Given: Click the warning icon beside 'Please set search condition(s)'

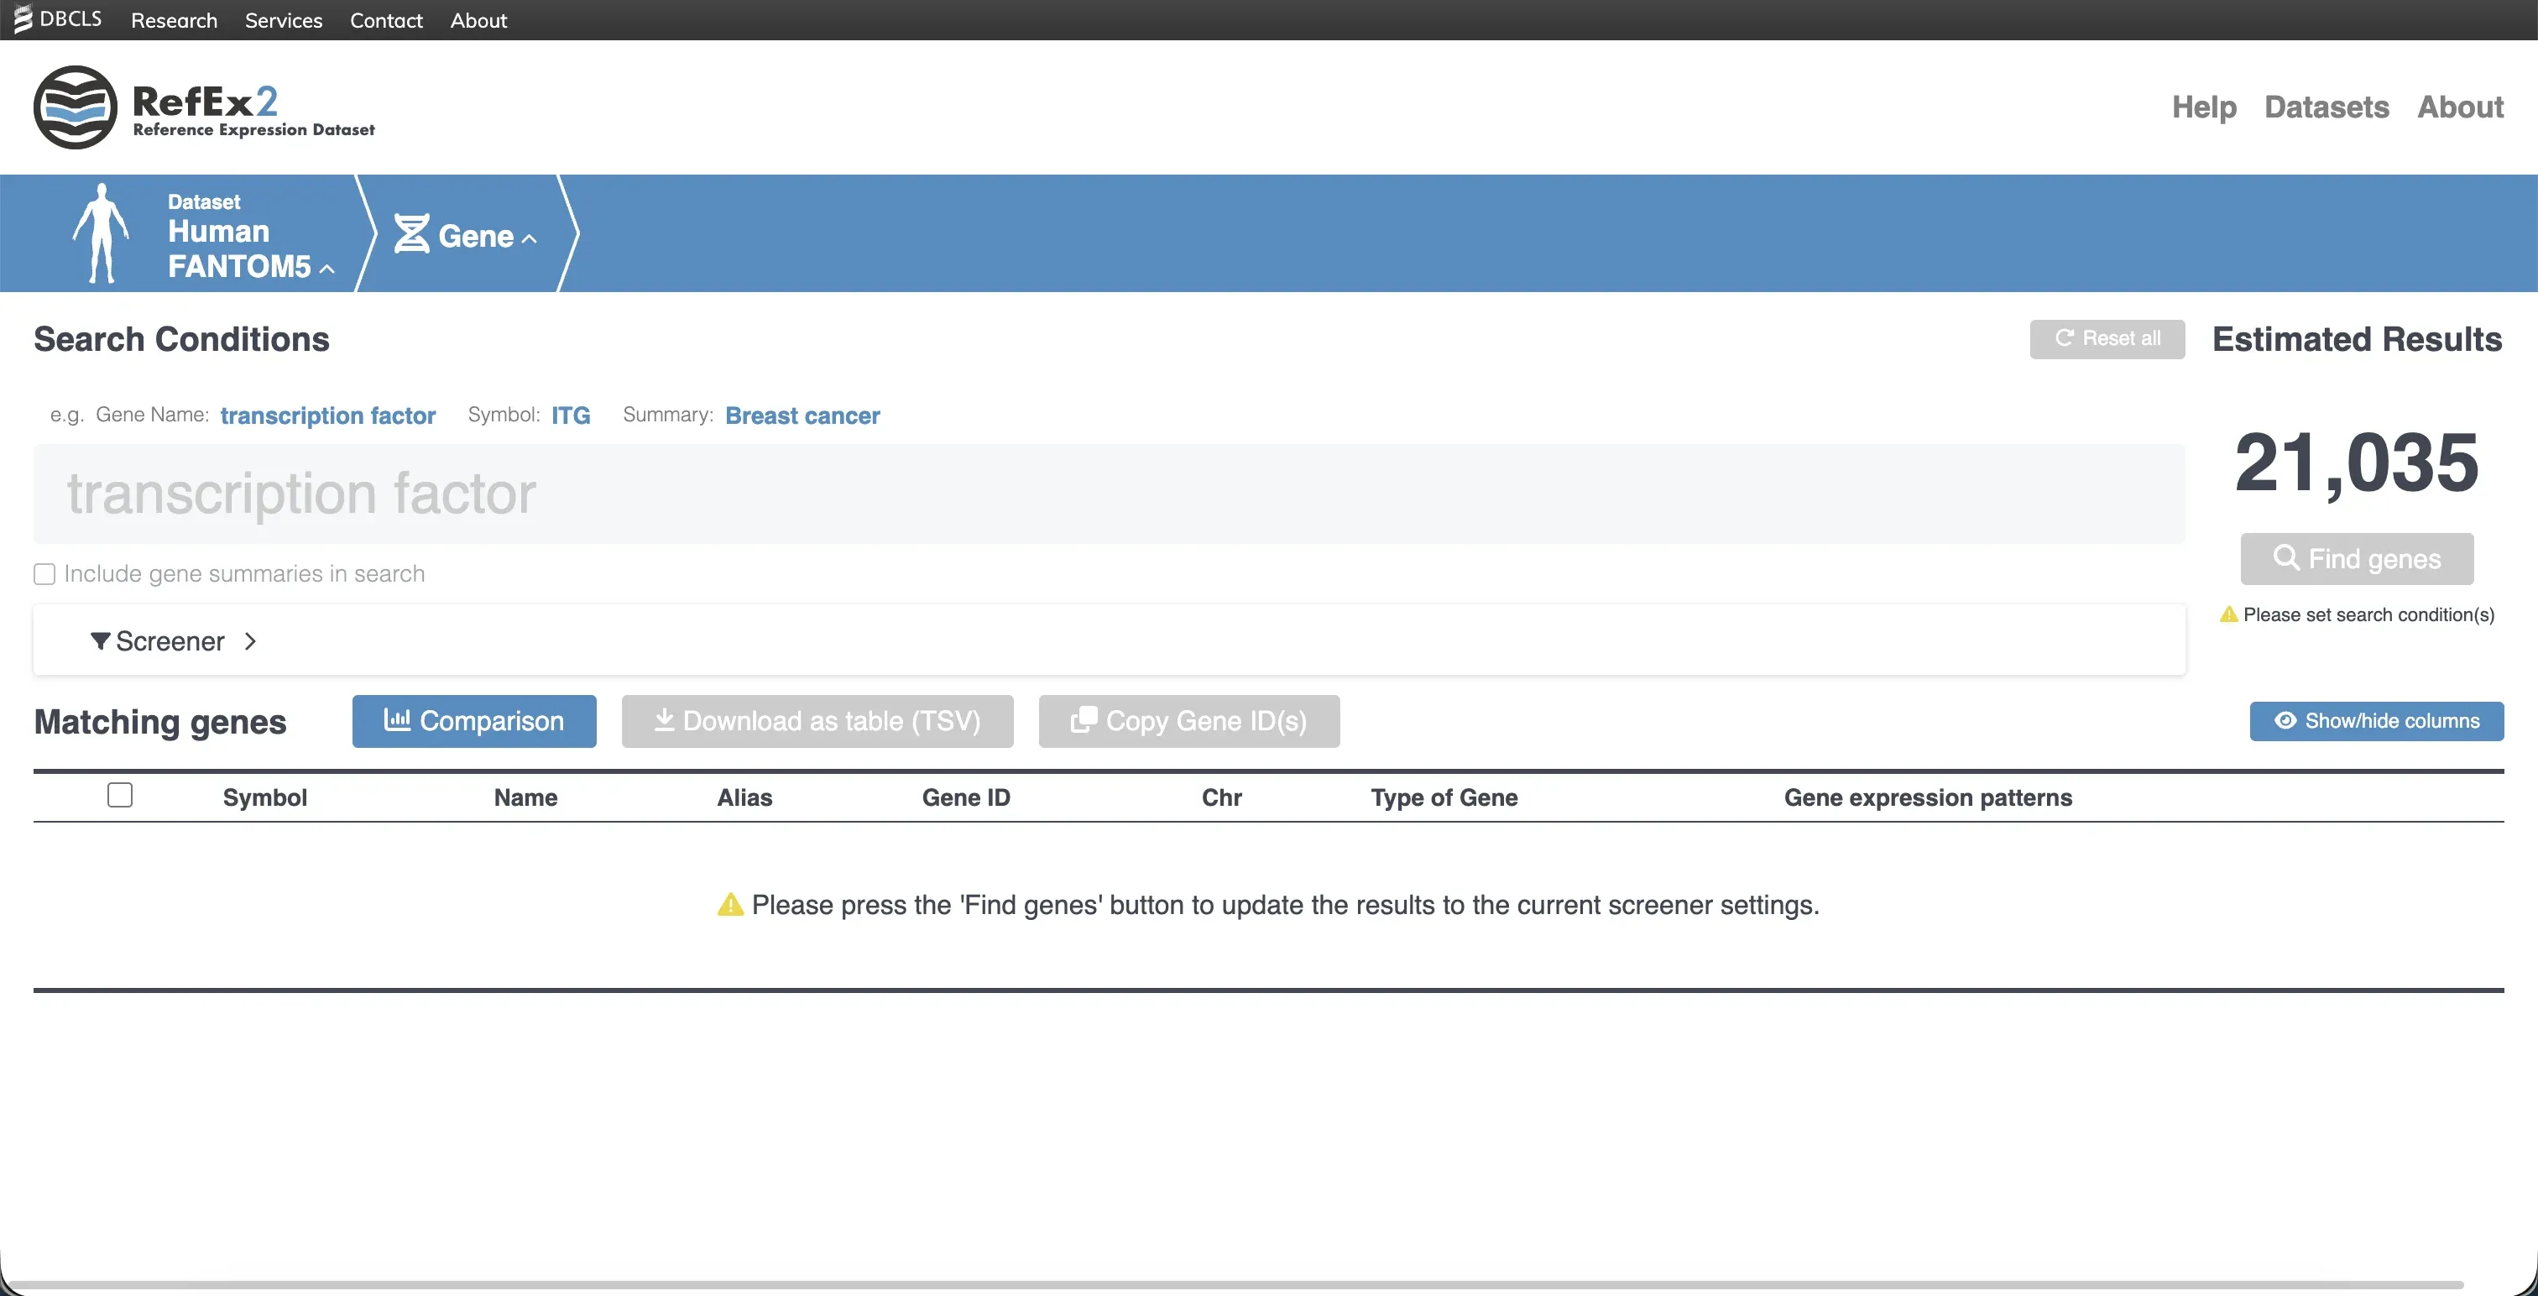Looking at the screenshot, I should pos(2228,614).
